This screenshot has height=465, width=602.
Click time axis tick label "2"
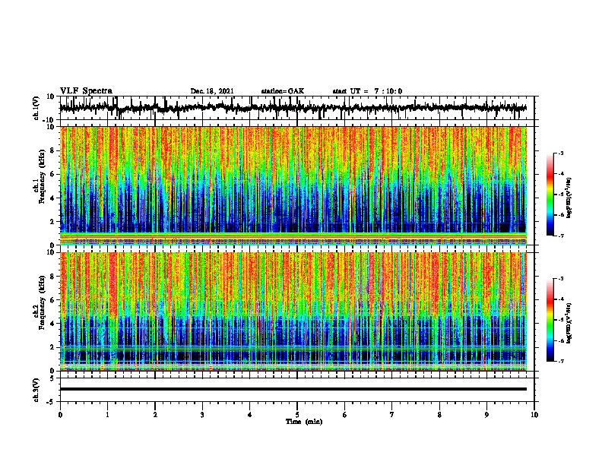tap(155, 415)
